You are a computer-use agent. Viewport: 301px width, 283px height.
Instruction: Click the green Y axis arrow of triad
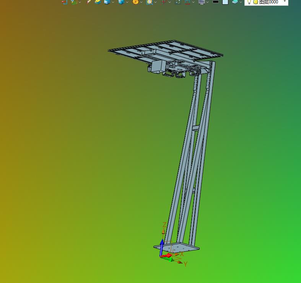(168, 259)
